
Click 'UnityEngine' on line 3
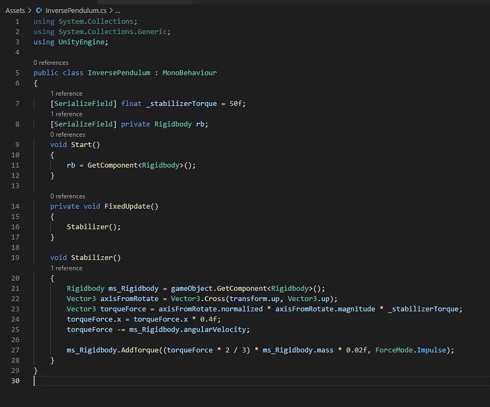coord(81,42)
